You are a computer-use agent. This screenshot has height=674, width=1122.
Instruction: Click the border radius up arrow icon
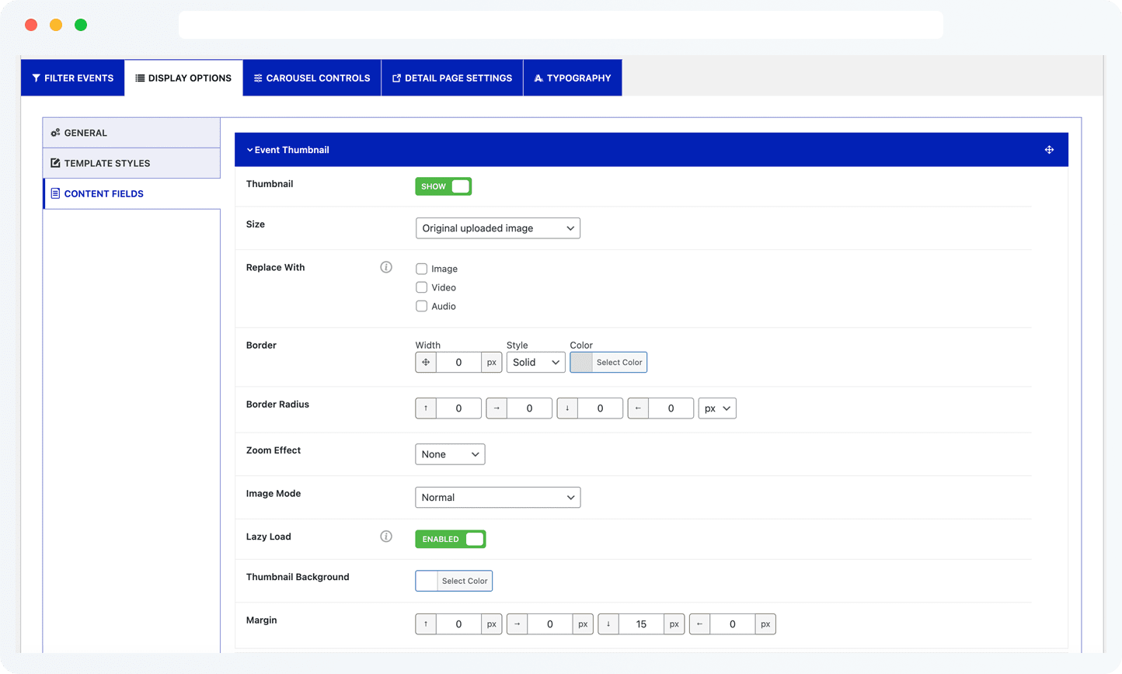coord(426,408)
